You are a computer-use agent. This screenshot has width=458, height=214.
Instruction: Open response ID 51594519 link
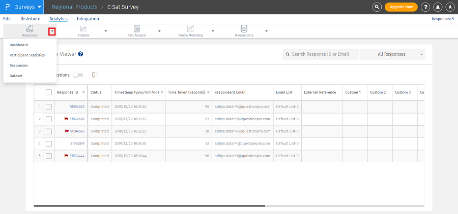coord(77,144)
